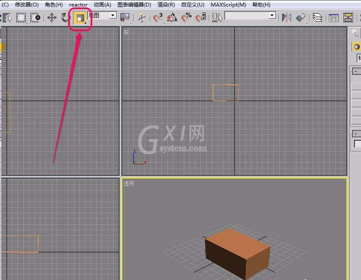Open the Curve Editor icon
The height and width of the screenshot is (280, 361).
pos(334,18)
